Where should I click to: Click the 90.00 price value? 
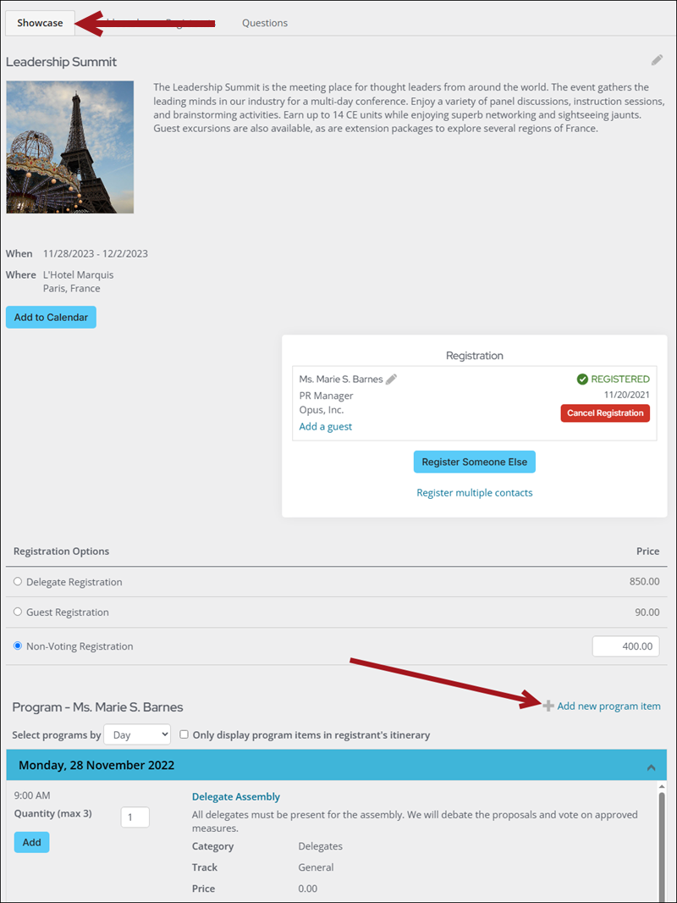[x=647, y=612]
